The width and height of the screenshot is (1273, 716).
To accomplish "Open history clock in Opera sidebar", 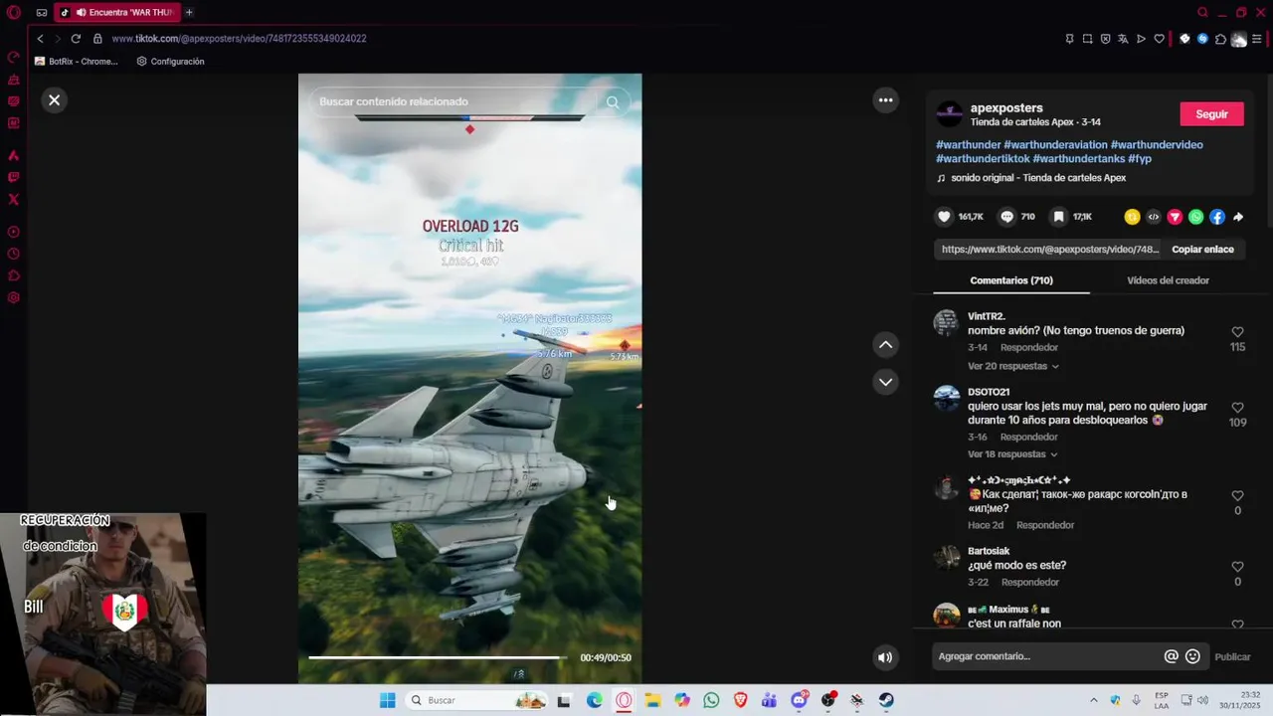I will coord(14,254).
